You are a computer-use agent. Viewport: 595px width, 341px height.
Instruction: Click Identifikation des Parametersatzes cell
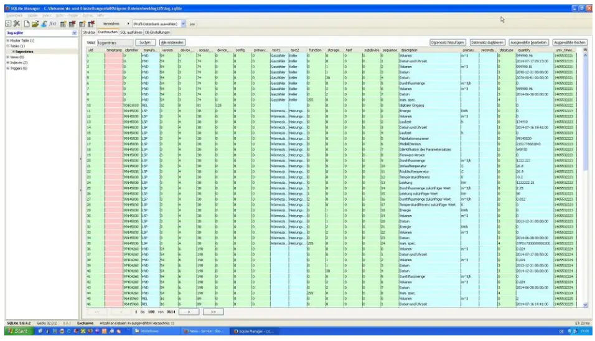pyautogui.click(x=429, y=150)
